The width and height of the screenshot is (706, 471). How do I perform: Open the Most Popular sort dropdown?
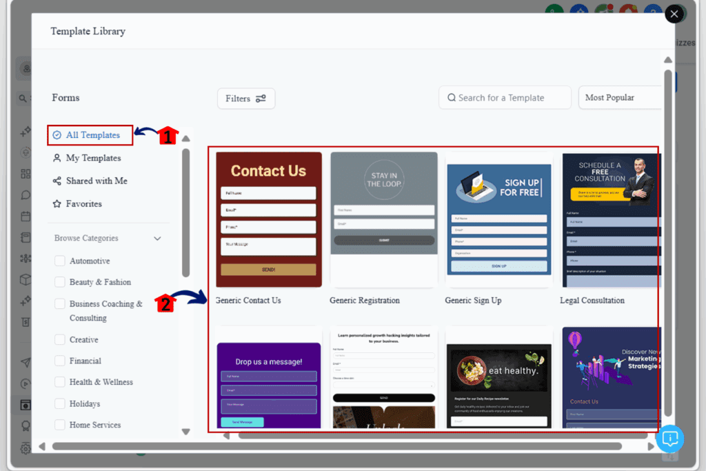(619, 98)
